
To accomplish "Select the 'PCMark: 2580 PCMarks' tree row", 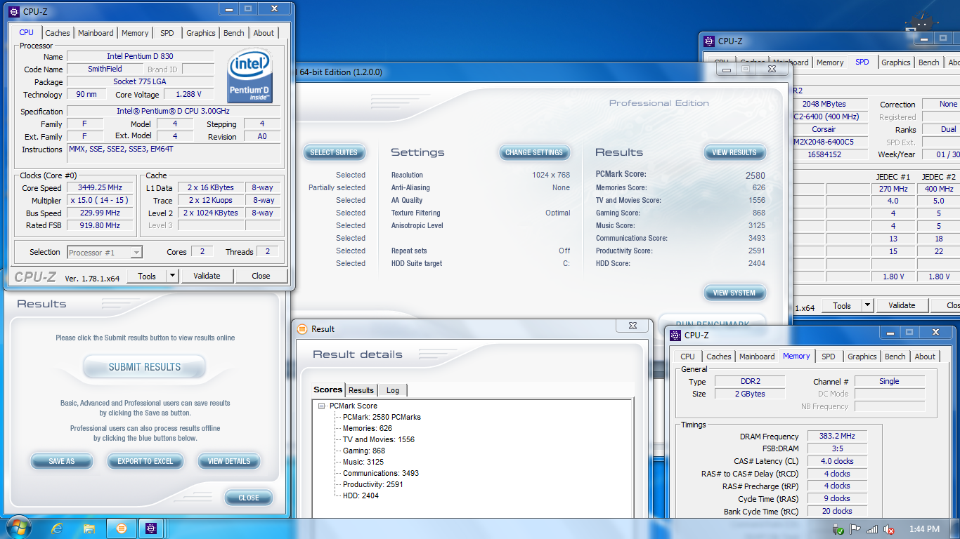I will pos(382,417).
